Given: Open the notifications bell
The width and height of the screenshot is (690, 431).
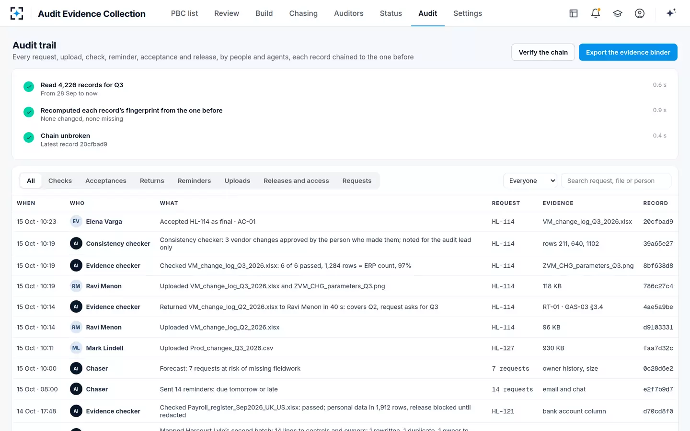Looking at the screenshot, I should coord(596,13).
